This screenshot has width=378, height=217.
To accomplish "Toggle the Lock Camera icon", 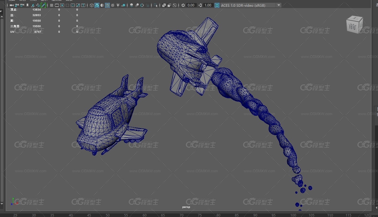I will pos(16,5).
